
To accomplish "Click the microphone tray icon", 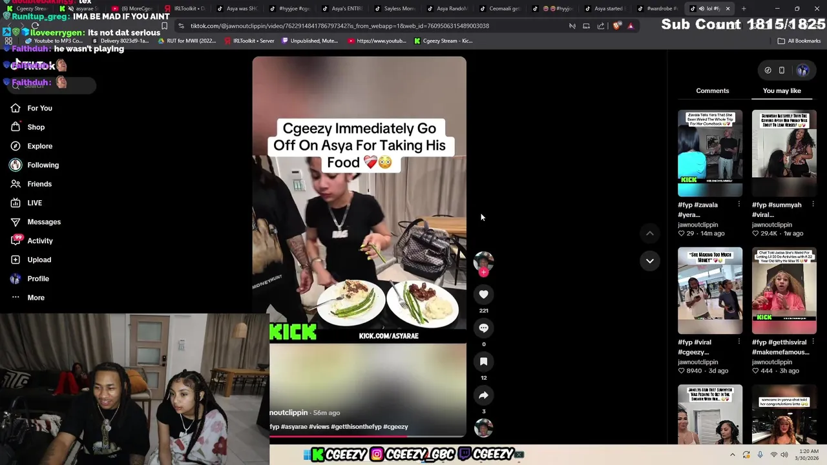I will [760, 455].
